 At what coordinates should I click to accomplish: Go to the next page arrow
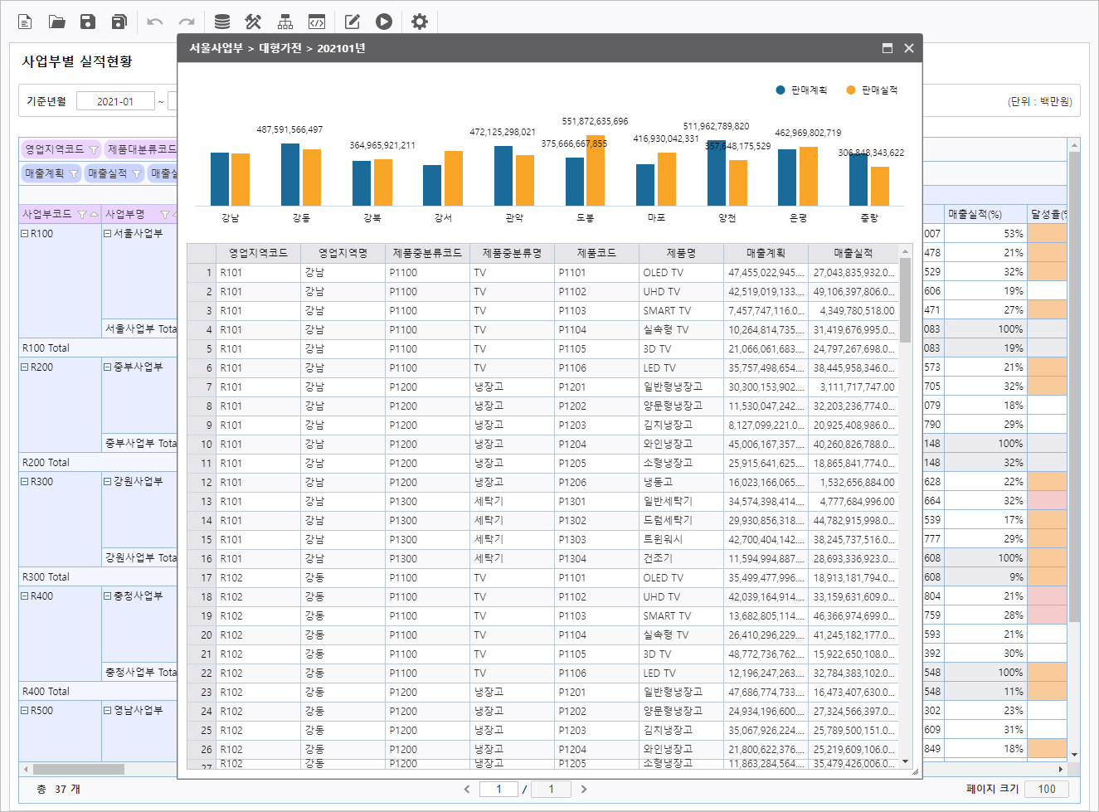point(584,789)
